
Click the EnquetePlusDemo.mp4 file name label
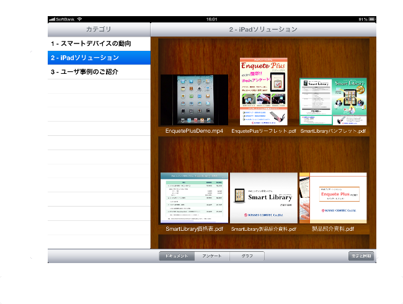(x=194, y=131)
